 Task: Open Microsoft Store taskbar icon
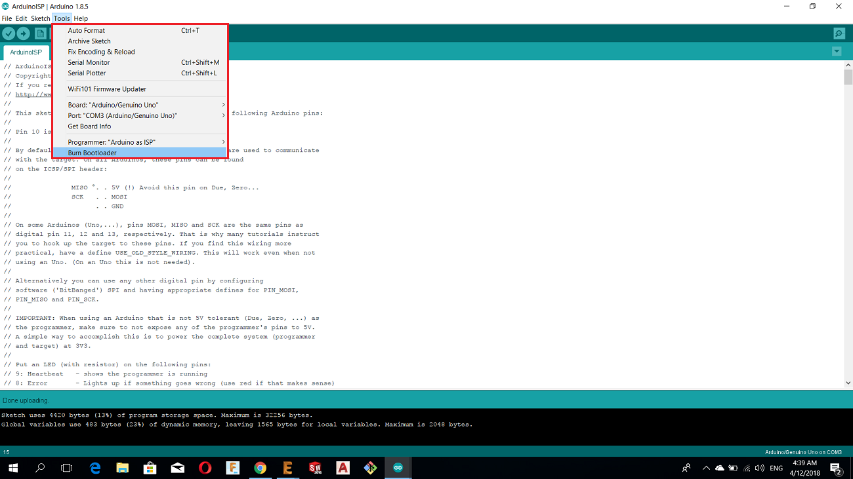point(150,468)
